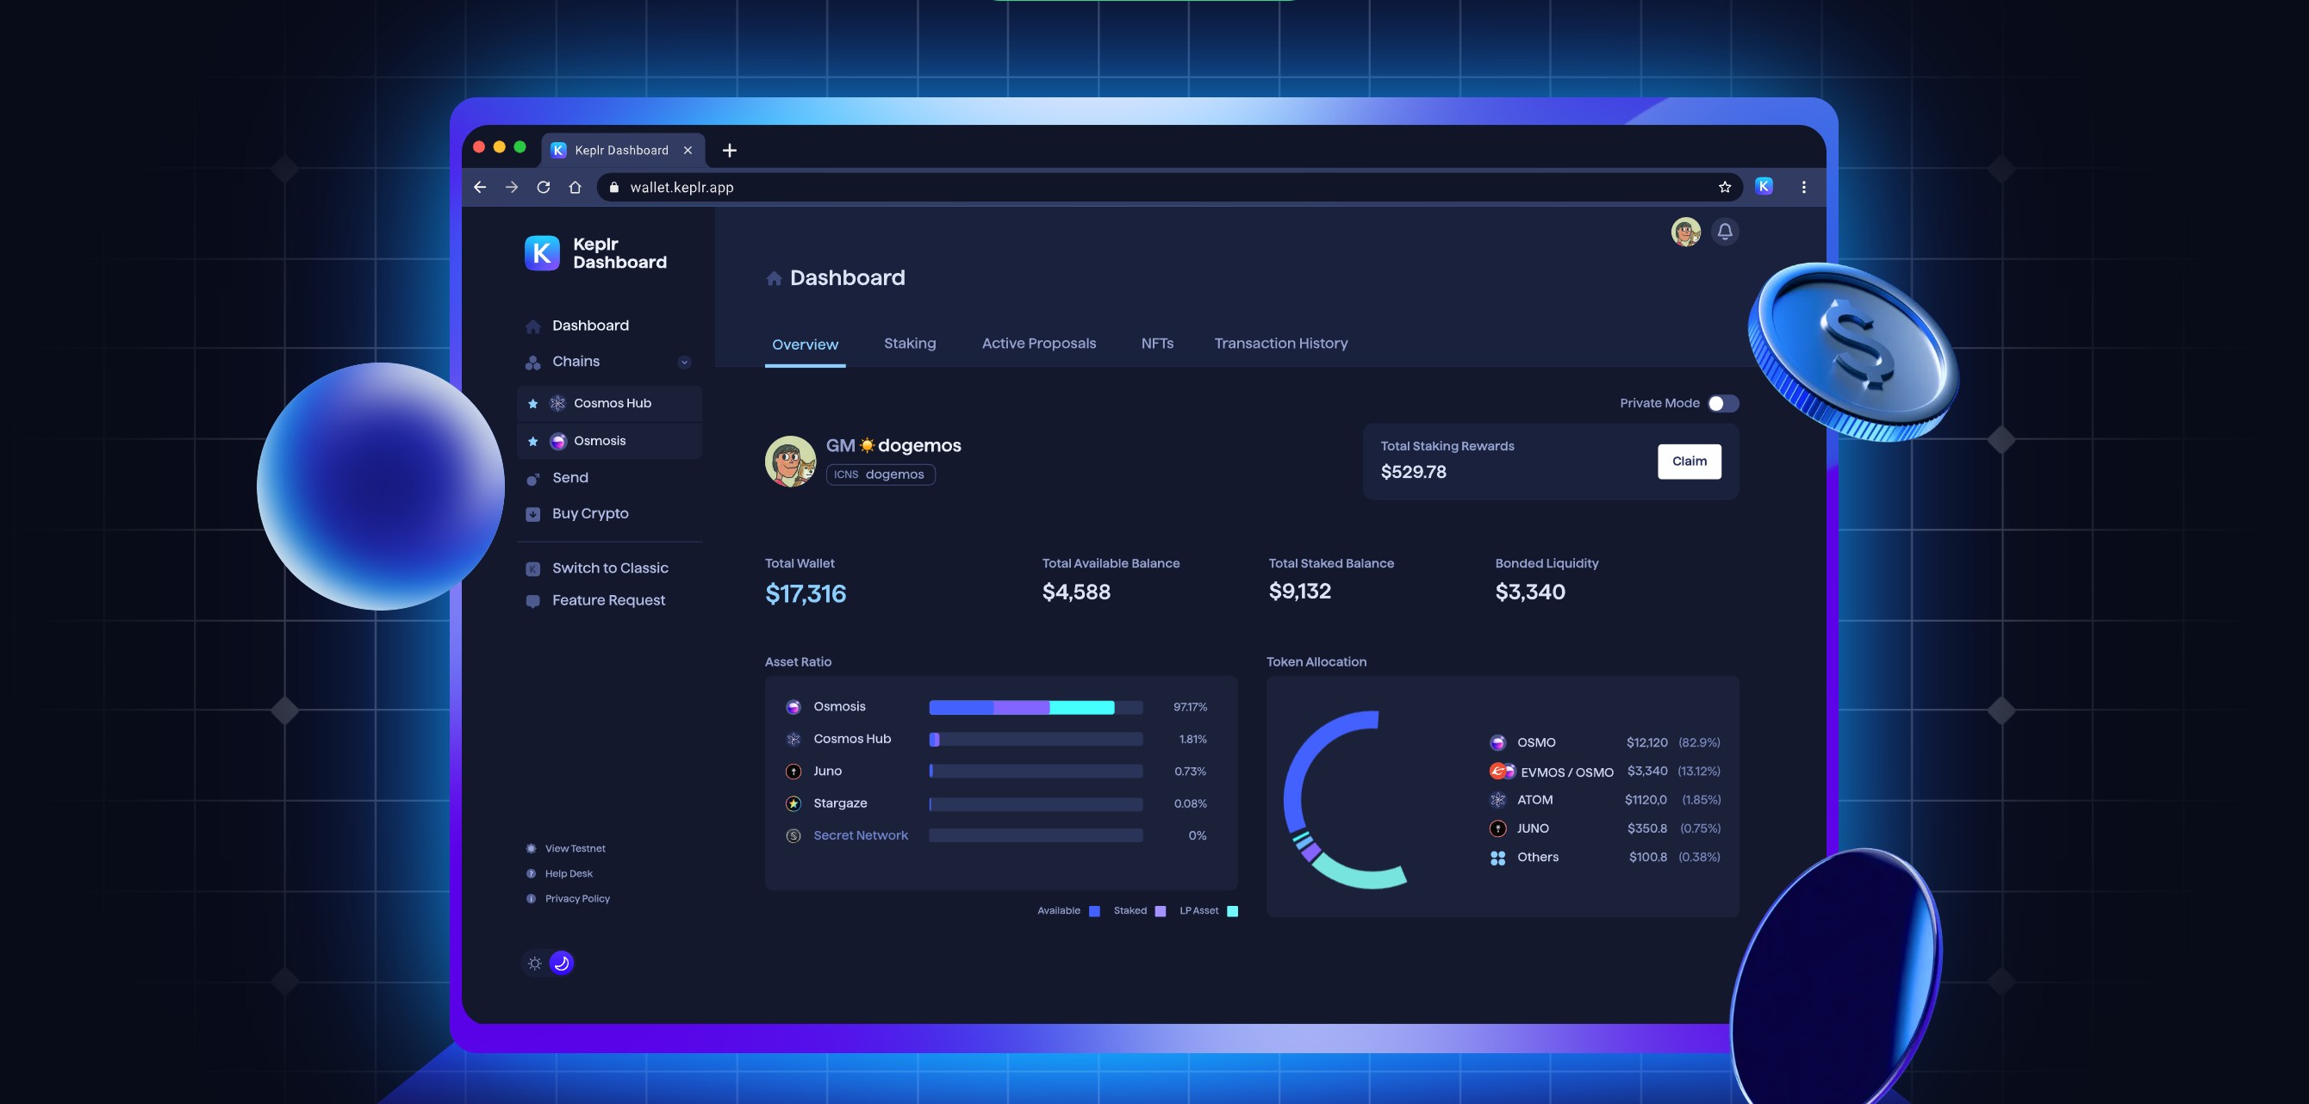Screen dimensions: 2309x1104
Task: Select the Overview tab
Action: [x=805, y=345]
